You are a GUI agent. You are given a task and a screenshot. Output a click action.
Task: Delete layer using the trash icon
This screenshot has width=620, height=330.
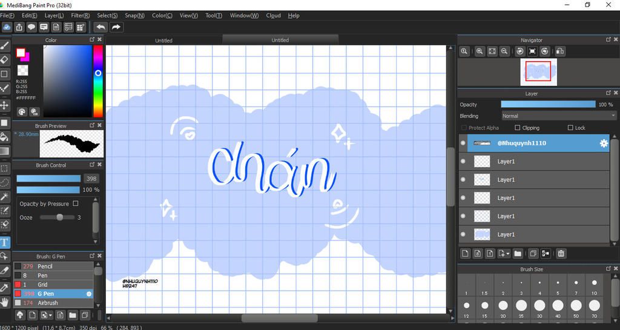[x=561, y=254]
